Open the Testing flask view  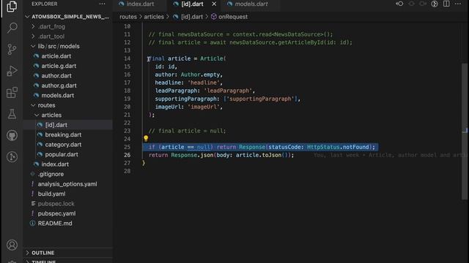click(12, 114)
